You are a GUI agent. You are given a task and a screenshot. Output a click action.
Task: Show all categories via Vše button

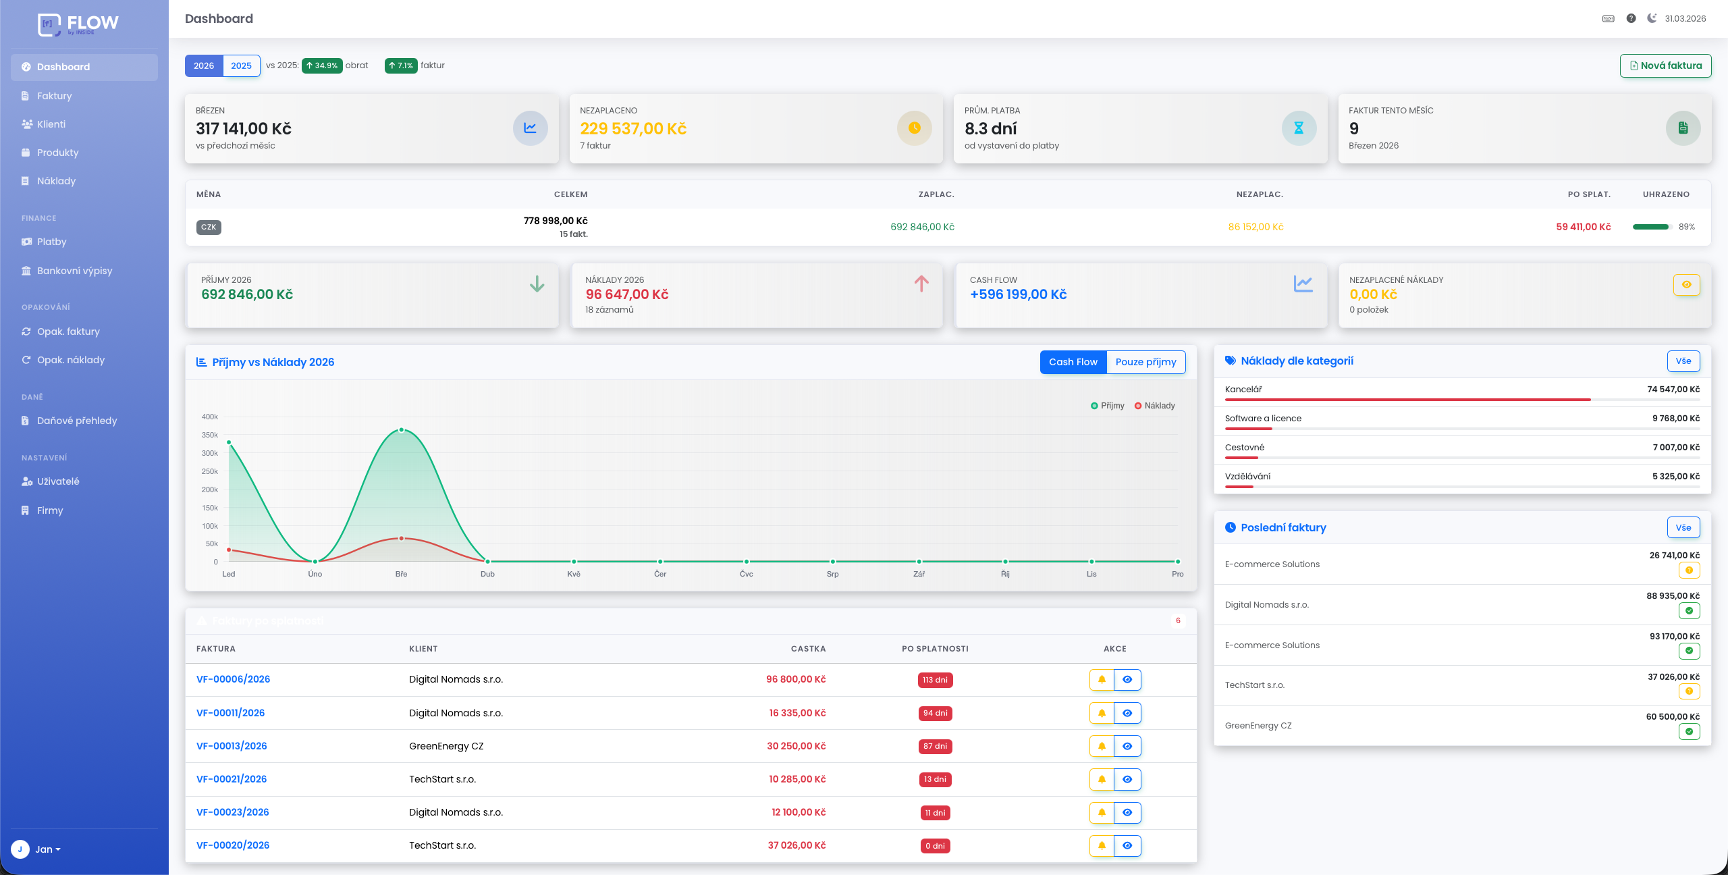[1683, 361]
